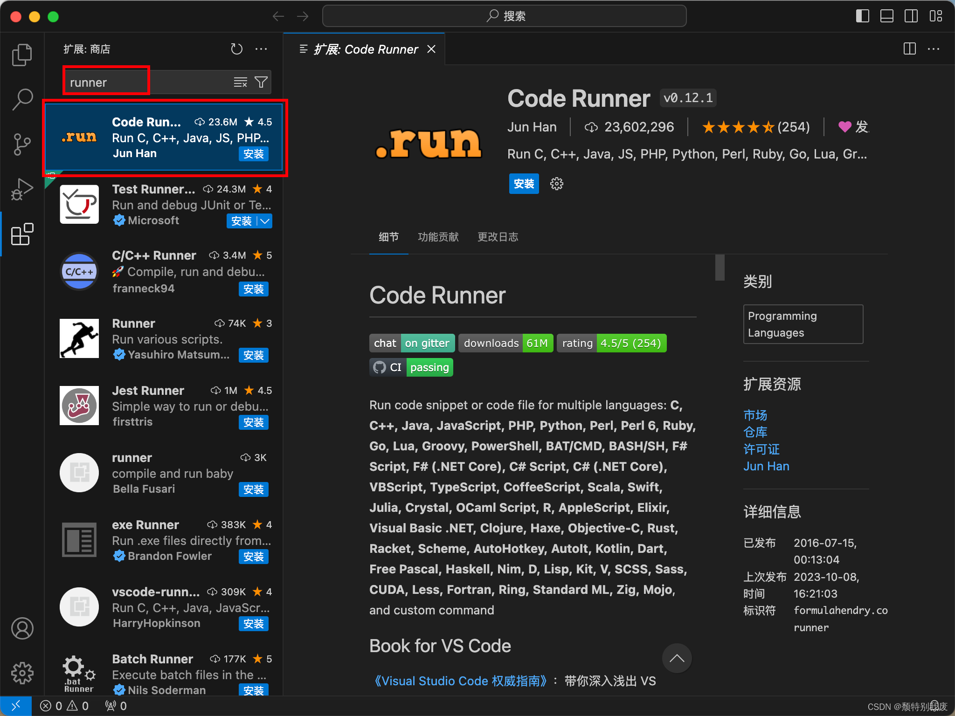Install the runner extension by Bella Fusari
955x716 pixels.
point(254,489)
